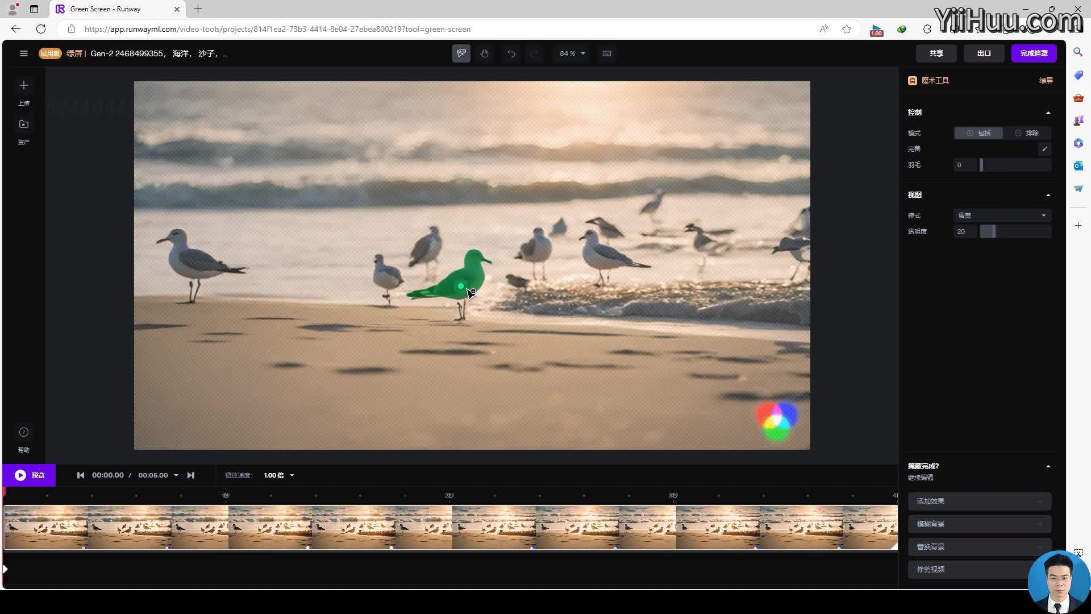This screenshot has width=1091, height=614.
Task: Jump to end of clip
Action: pos(191,475)
